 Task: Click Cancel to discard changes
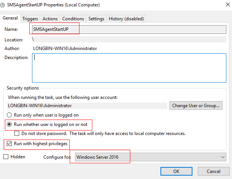[x=213, y=171]
